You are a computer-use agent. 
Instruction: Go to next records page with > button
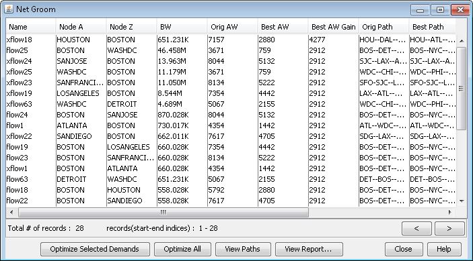pyautogui.click(x=449, y=229)
